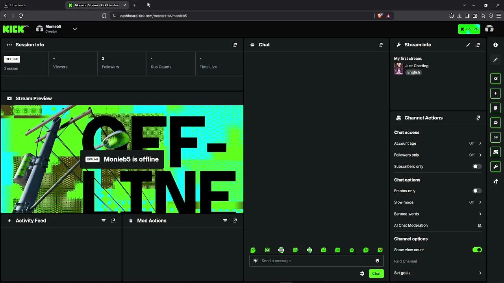The height and width of the screenshot is (283, 504).
Task: Toggle the document widget icon in the right sidebar
Action: point(495,108)
